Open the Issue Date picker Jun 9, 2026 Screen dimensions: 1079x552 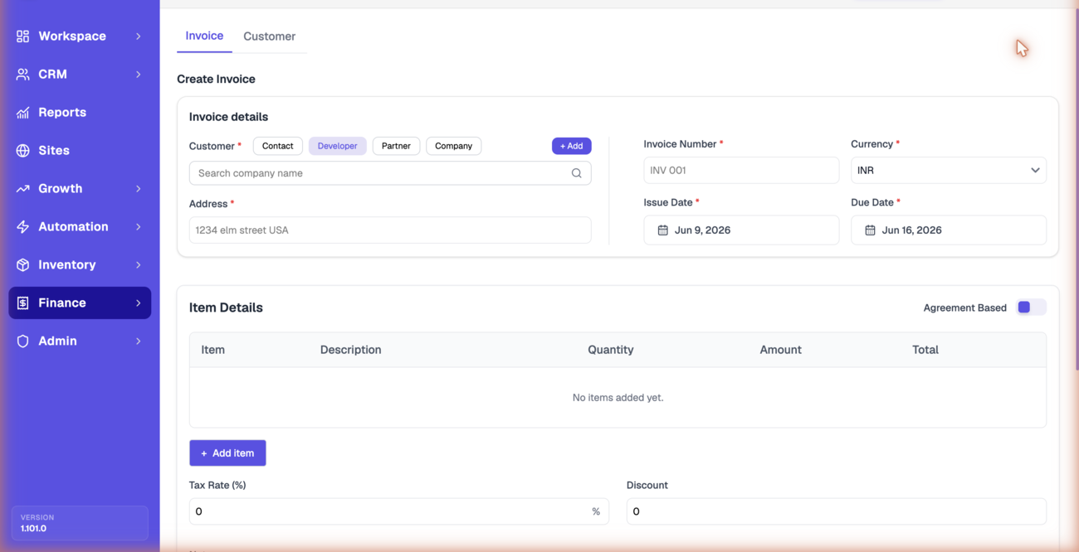741,230
